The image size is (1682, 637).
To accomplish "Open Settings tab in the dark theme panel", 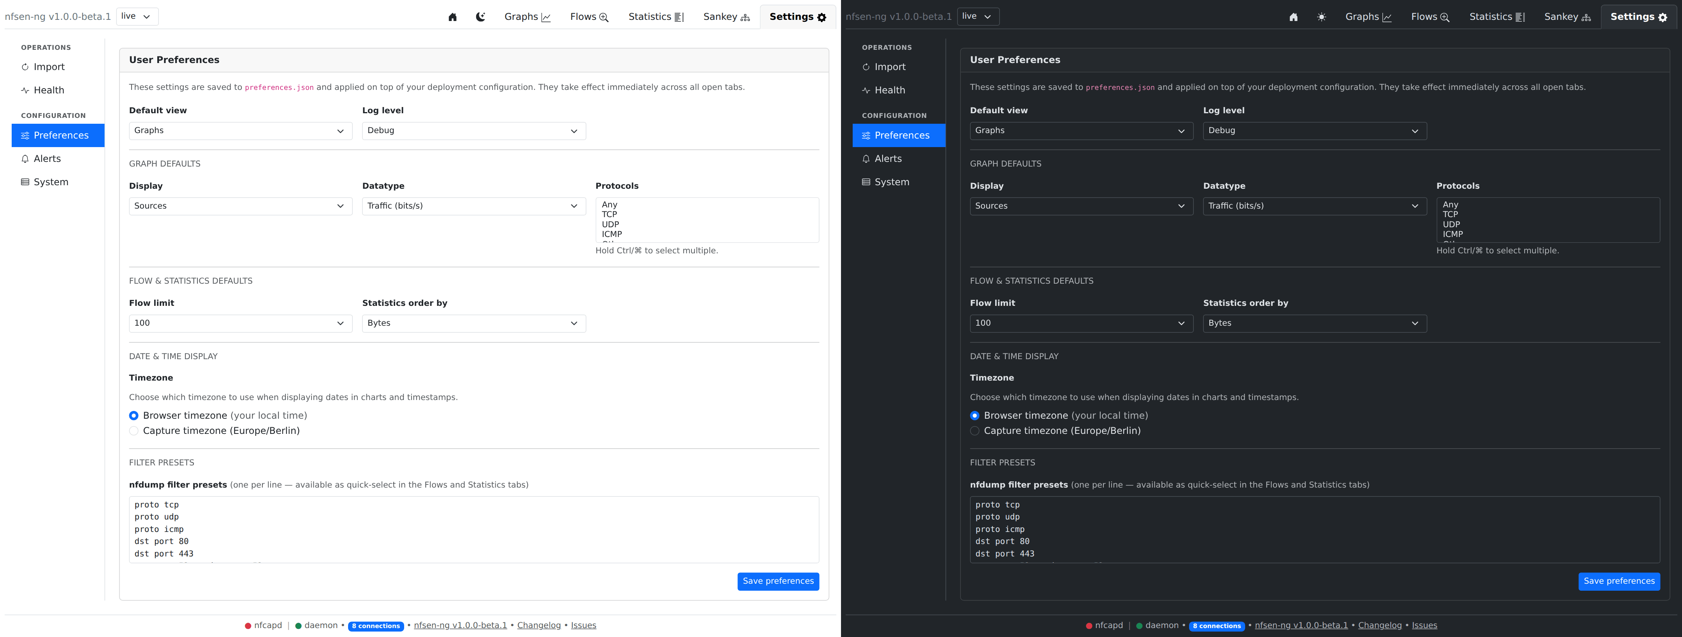I will pyautogui.click(x=1639, y=17).
